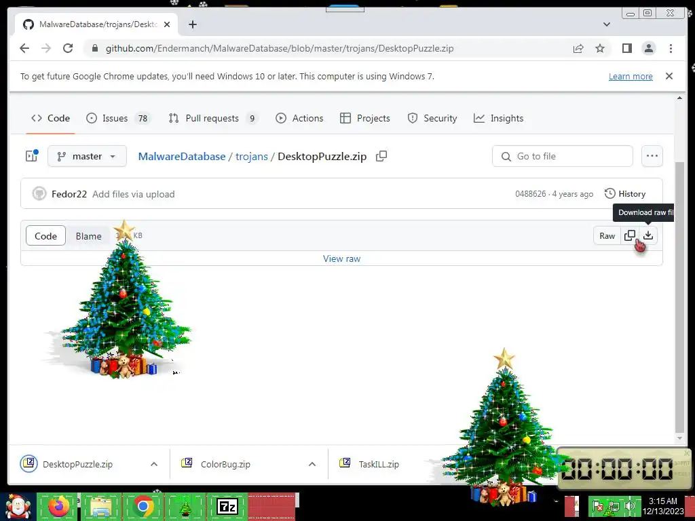Open the Code tab of the repository
Viewport: 695px width, 521px height.
[50, 118]
